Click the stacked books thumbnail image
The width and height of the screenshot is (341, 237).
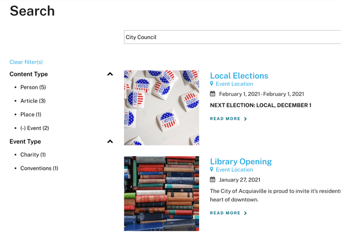161,193
